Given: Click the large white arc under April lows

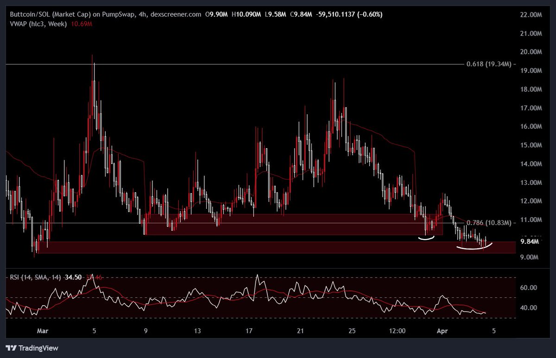Looking at the screenshot, I should tap(474, 248).
